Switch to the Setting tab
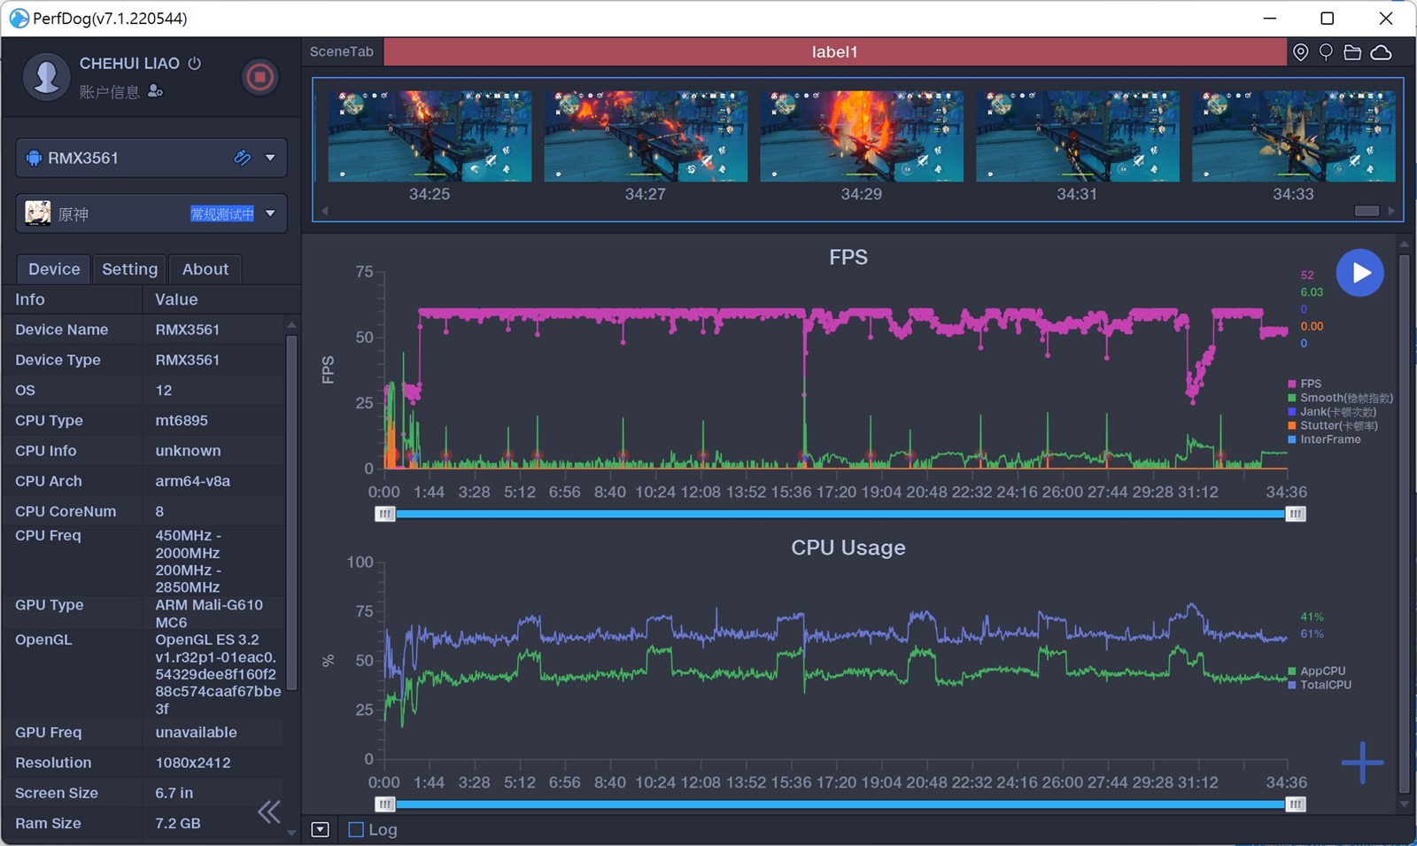 (129, 269)
